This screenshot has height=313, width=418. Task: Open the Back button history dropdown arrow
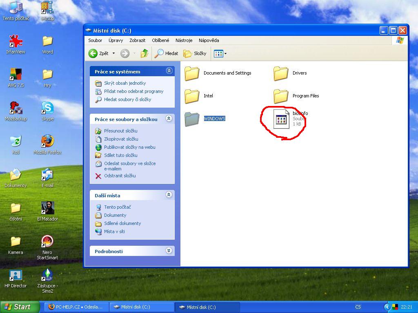[113, 53]
